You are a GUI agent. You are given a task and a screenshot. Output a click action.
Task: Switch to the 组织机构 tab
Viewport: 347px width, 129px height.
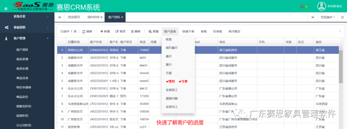93,17
